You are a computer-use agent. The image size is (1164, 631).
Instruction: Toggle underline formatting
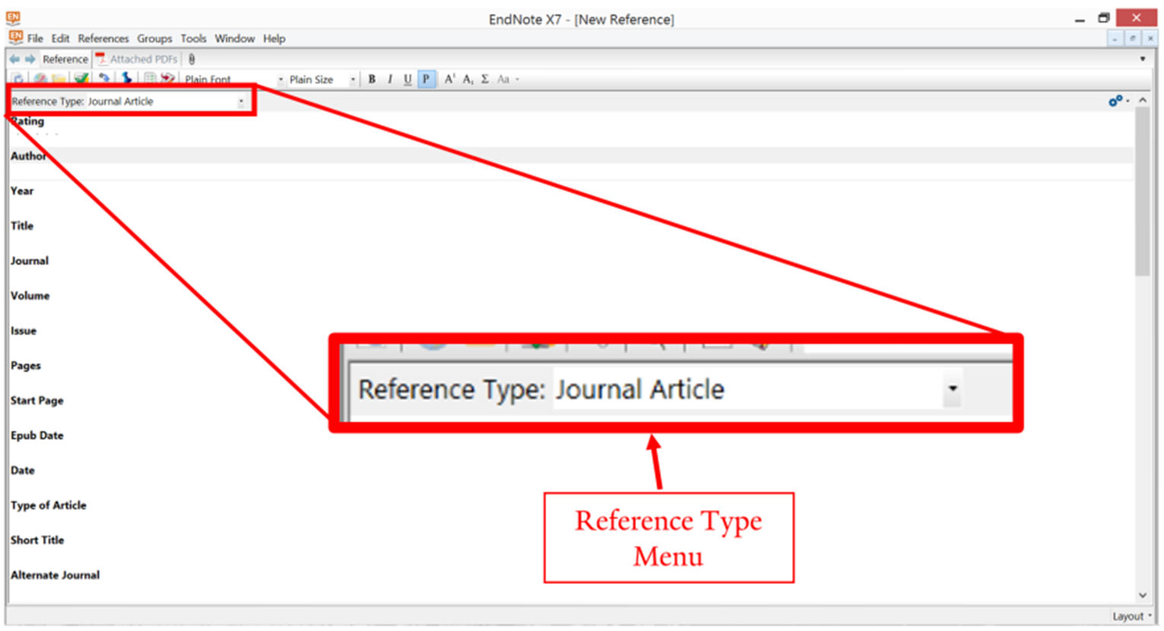tap(408, 79)
